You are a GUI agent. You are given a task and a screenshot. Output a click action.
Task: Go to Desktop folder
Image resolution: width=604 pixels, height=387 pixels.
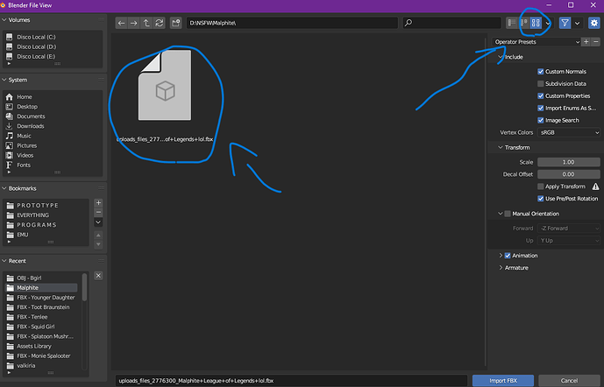[x=27, y=107]
